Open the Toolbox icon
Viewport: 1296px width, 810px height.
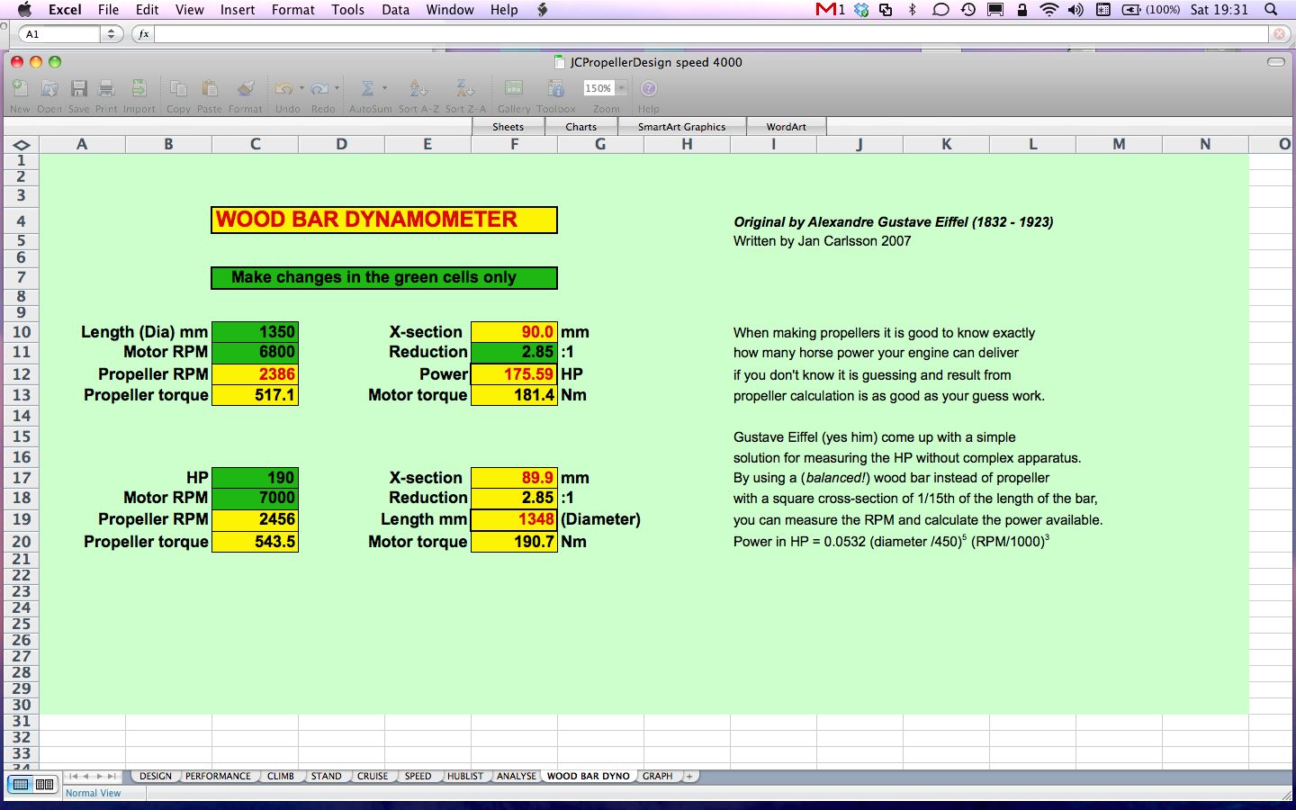556,88
